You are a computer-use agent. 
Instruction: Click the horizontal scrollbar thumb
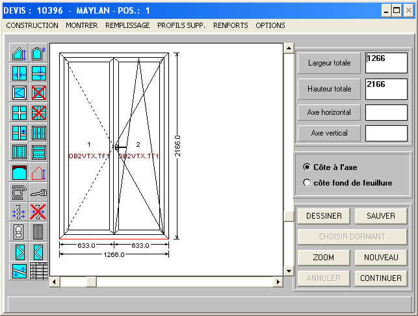coord(92,282)
